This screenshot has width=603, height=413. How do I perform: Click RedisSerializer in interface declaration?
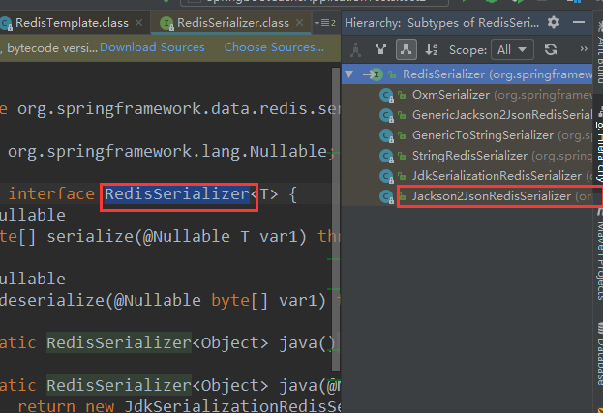pyautogui.click(x=177, y=194)
